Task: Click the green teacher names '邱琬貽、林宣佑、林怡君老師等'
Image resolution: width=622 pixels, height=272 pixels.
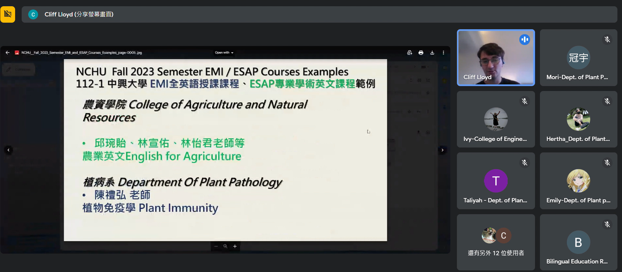Action: pyautogui.click(x=169, y=143)
